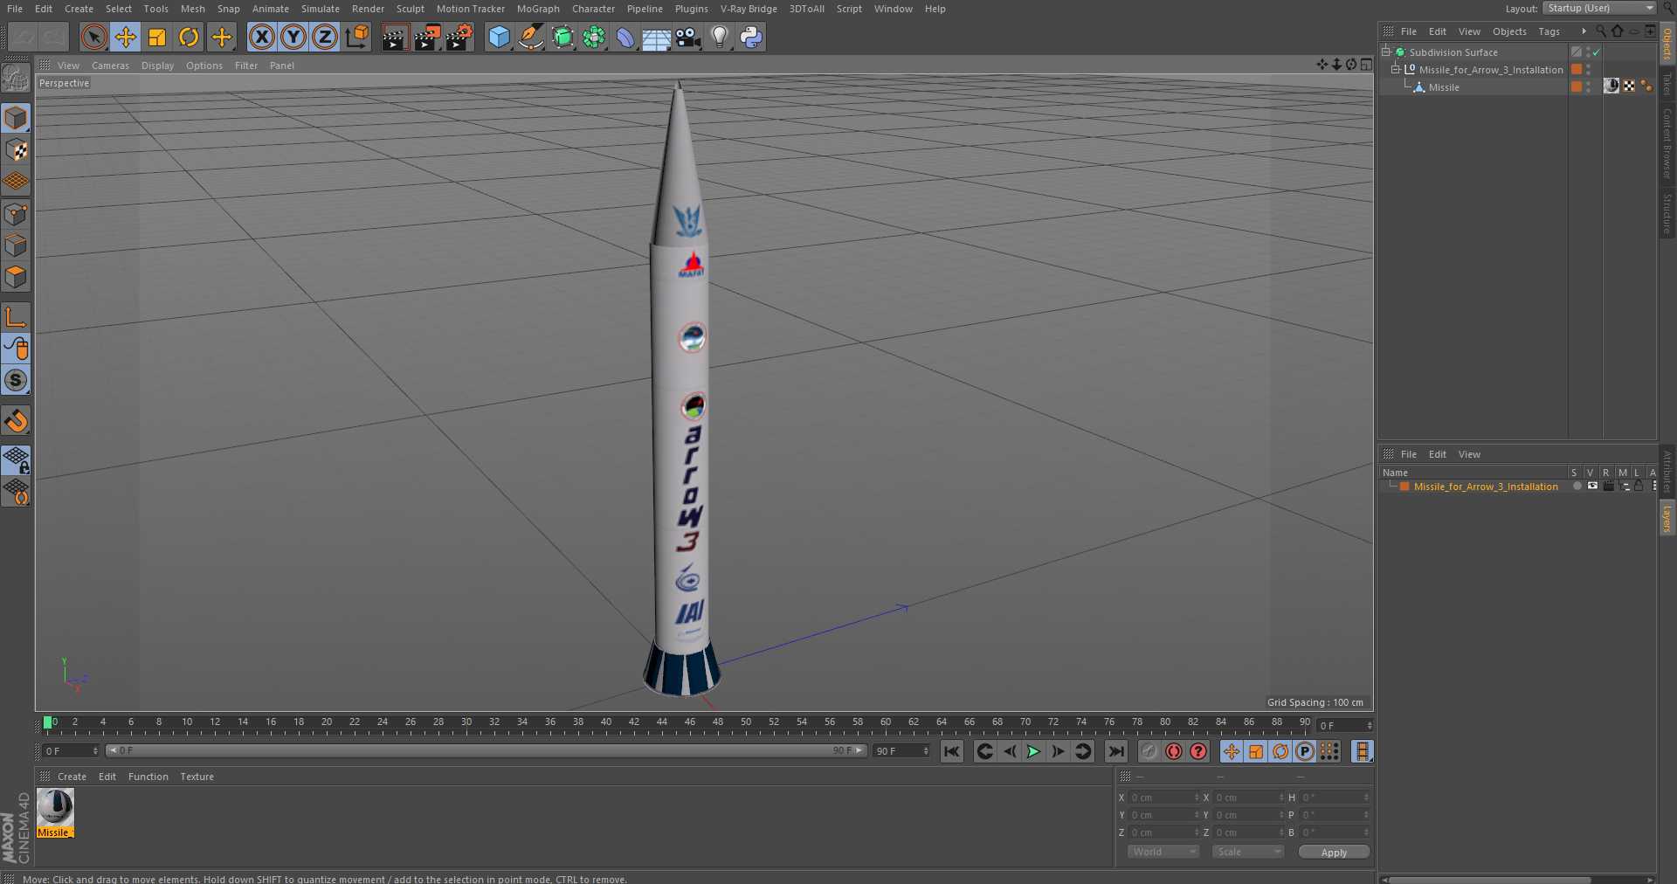
Task: Switch to Texture mode
Action: click(x=16, y=150)
